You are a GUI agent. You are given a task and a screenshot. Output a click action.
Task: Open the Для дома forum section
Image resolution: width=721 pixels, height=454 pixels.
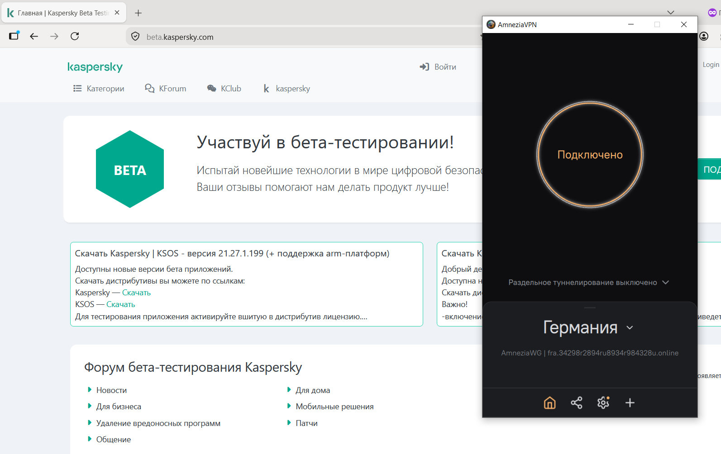(313, 390)
